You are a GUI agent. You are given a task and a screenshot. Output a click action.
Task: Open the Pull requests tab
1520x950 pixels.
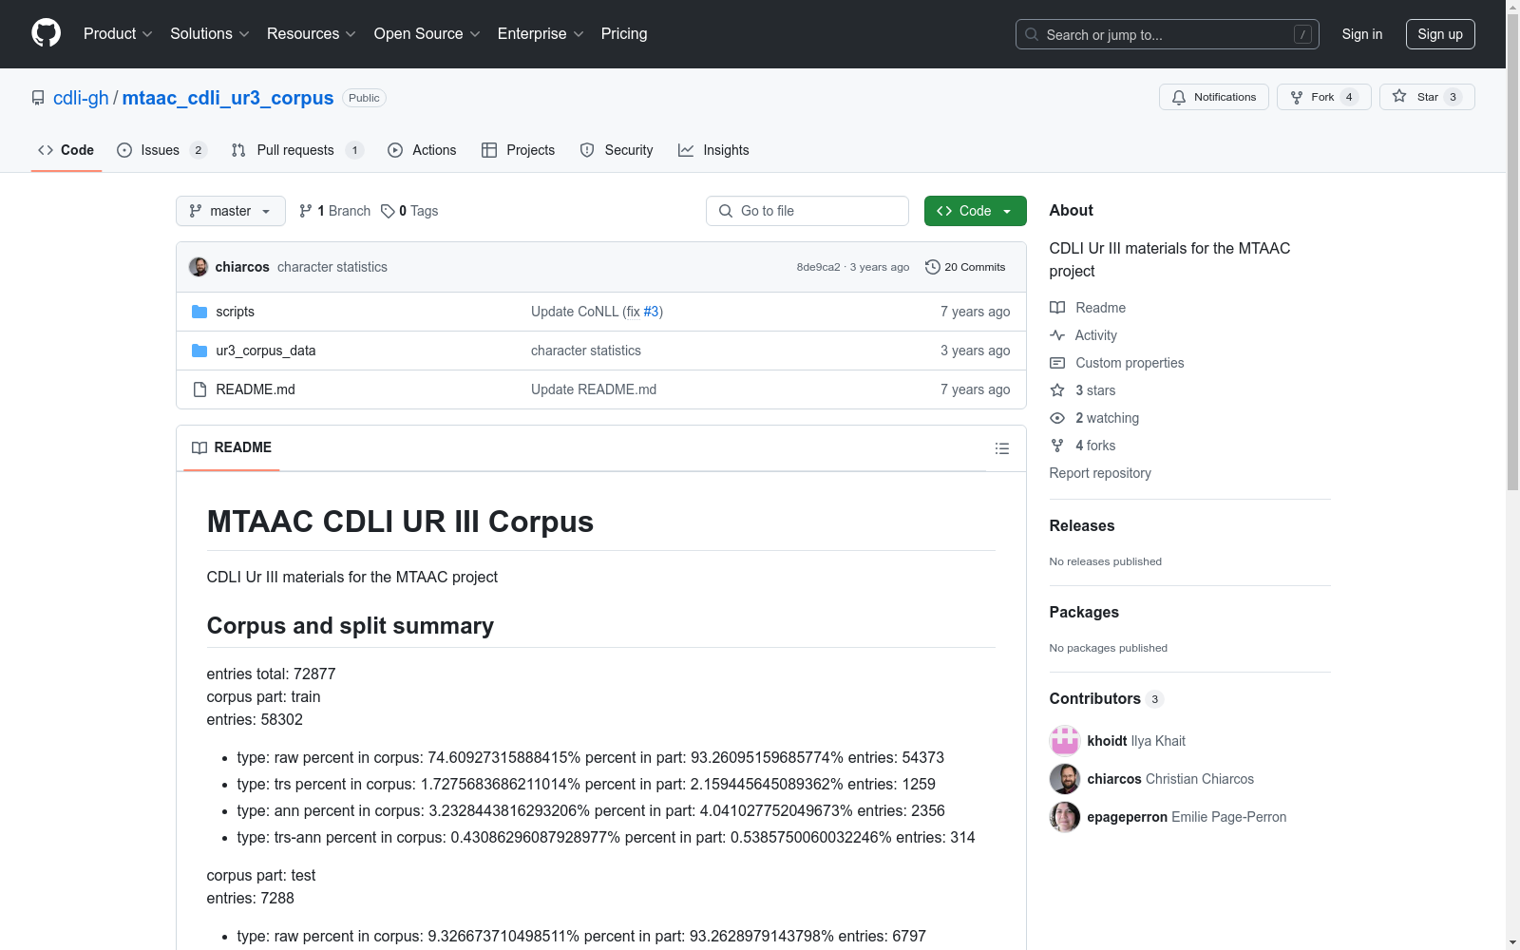click(297, 150)
